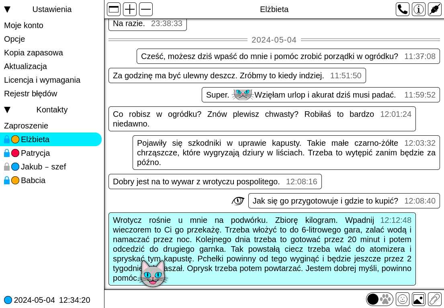Click the minus button in chat toolbar
Viewport: 444px width, 308px height.
146,9
